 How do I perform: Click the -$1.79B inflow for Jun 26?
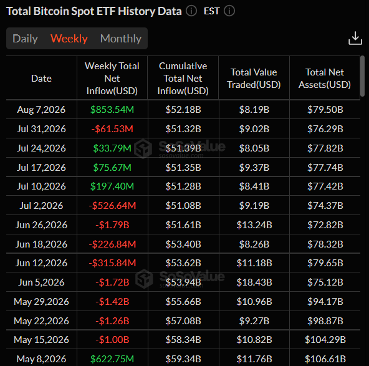(x=112, y=225)
